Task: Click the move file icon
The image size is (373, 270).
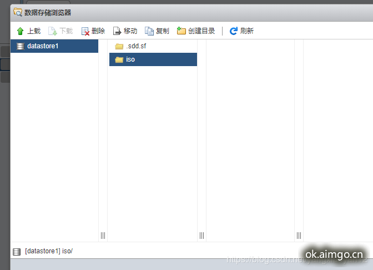Action: pos(117,31)
